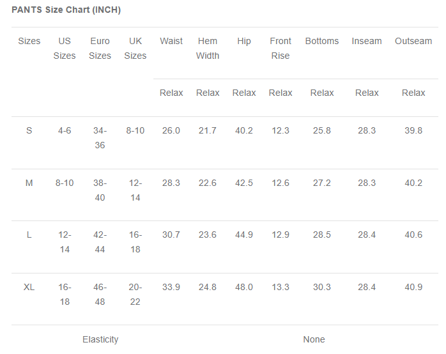Click the US Sizes column header
Screen dimensions: 446x354
coord(65,49)
